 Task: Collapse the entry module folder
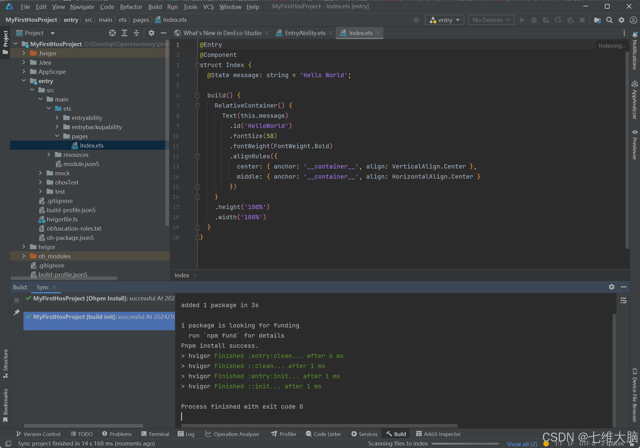pyautogui.click(x=24, y=81)
